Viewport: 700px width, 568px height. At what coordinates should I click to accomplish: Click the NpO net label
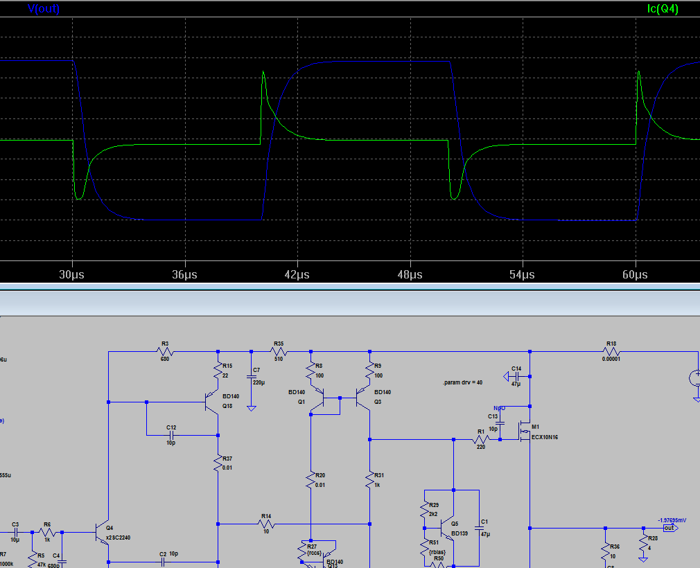tap(500, 408)
